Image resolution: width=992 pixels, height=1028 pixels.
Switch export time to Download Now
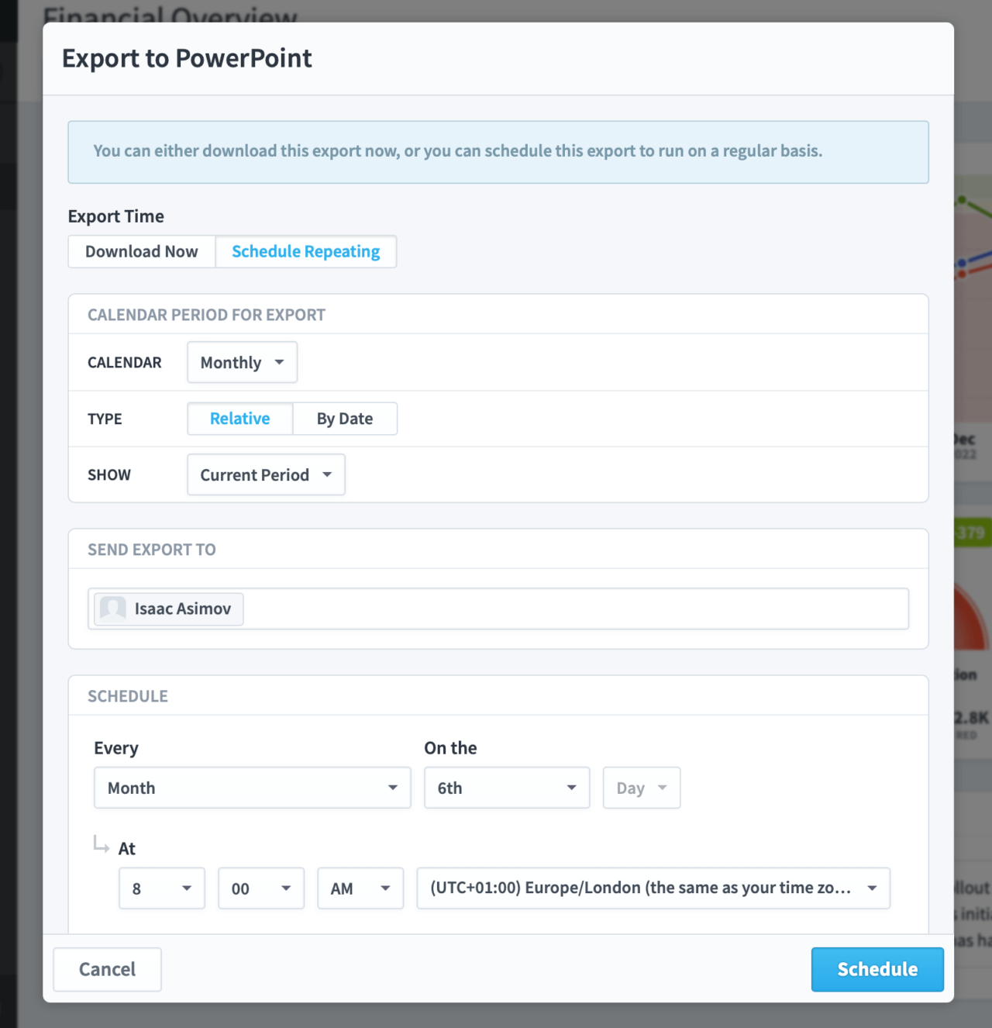pos(141,251)
